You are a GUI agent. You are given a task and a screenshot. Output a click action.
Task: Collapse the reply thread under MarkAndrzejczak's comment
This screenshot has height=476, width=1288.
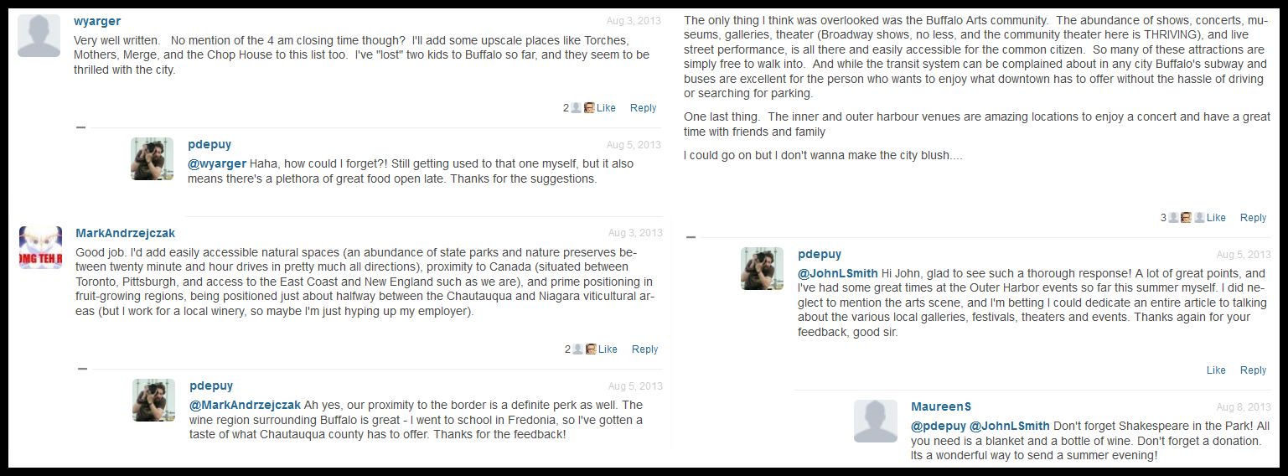[82, 368]
